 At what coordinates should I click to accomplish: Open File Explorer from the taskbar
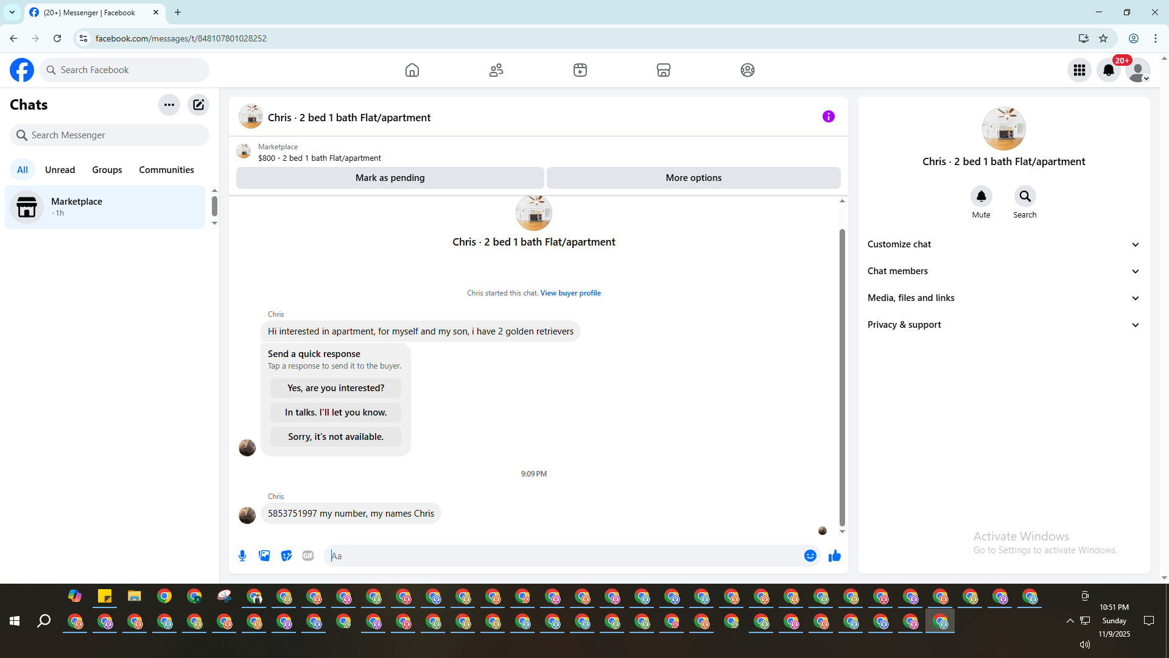point(135,596)
